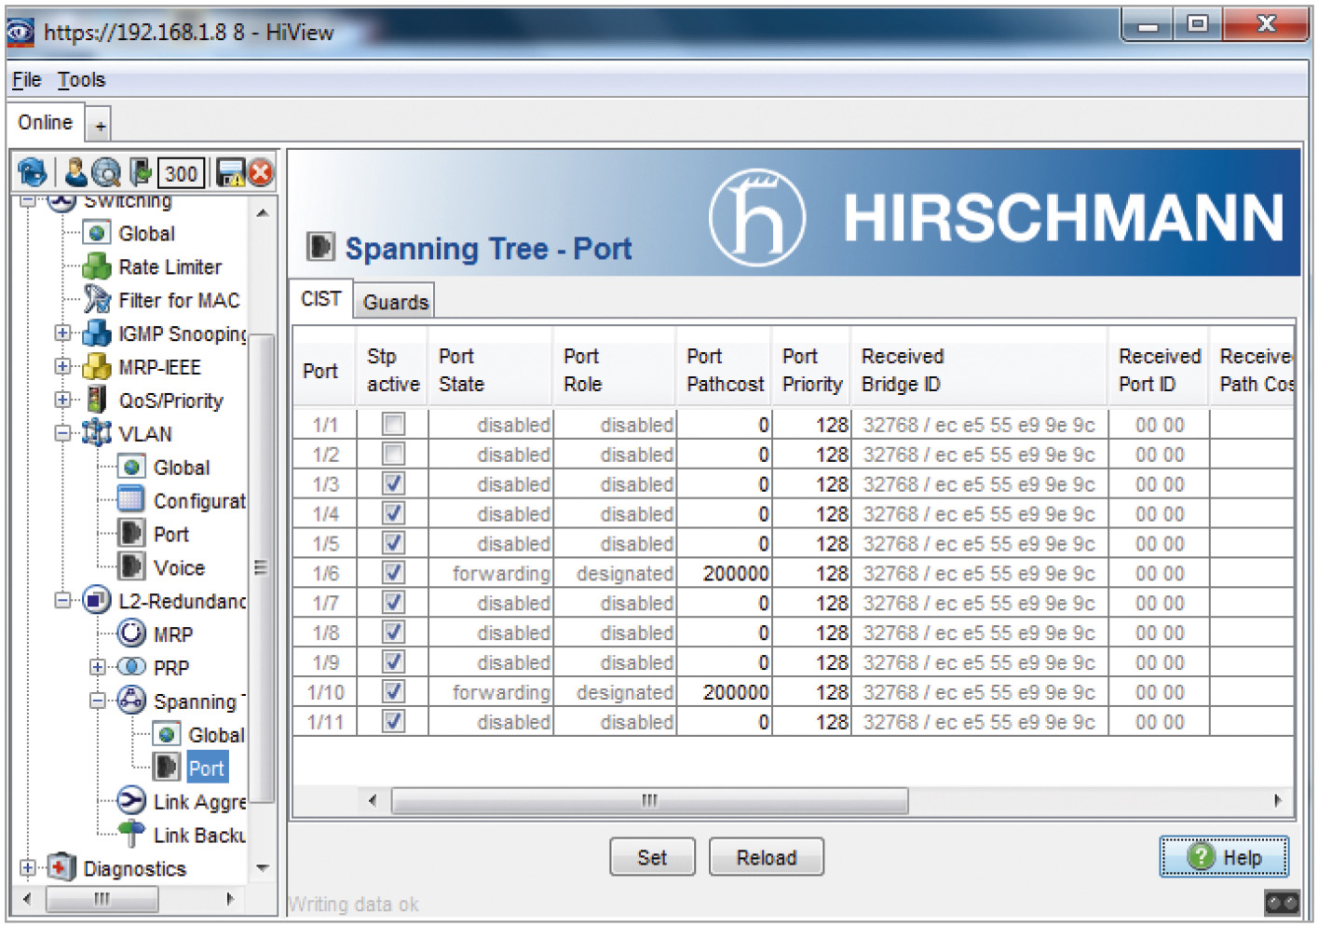Screen dimensions: 1318x926
Task: Click the VLAN Port icon
Action: pos(131,533)
